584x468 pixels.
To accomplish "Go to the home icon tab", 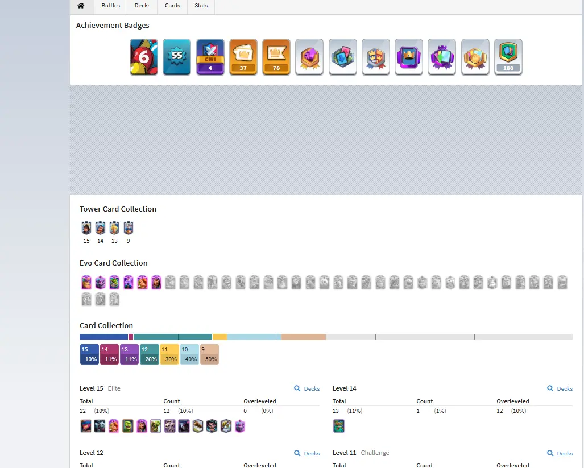I will [x=81, y=6].
